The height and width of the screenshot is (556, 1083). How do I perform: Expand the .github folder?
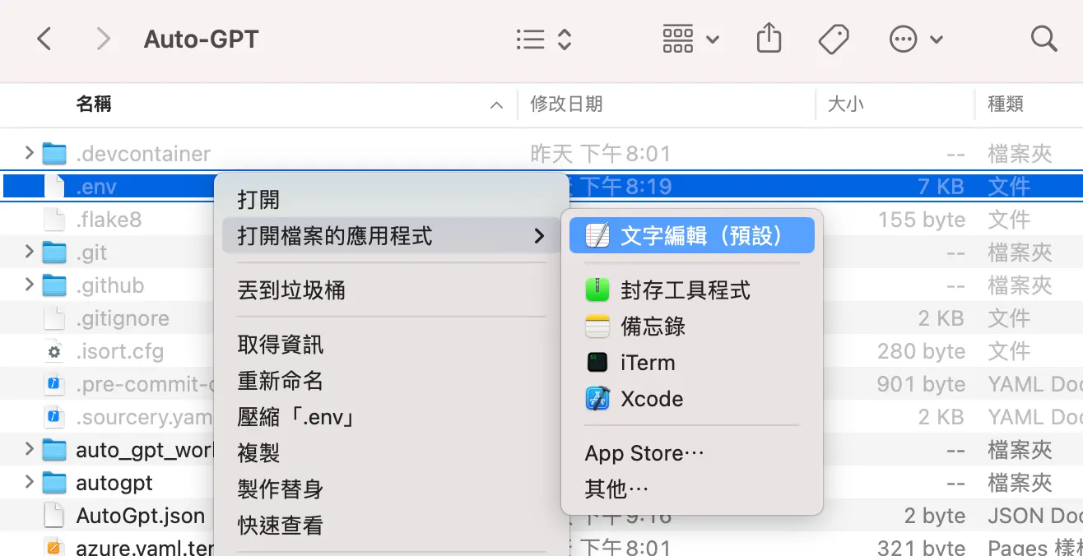coord(29,285)
